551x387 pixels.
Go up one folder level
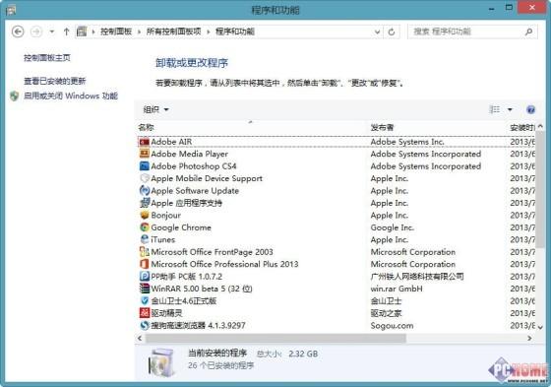tap(67, 32)
